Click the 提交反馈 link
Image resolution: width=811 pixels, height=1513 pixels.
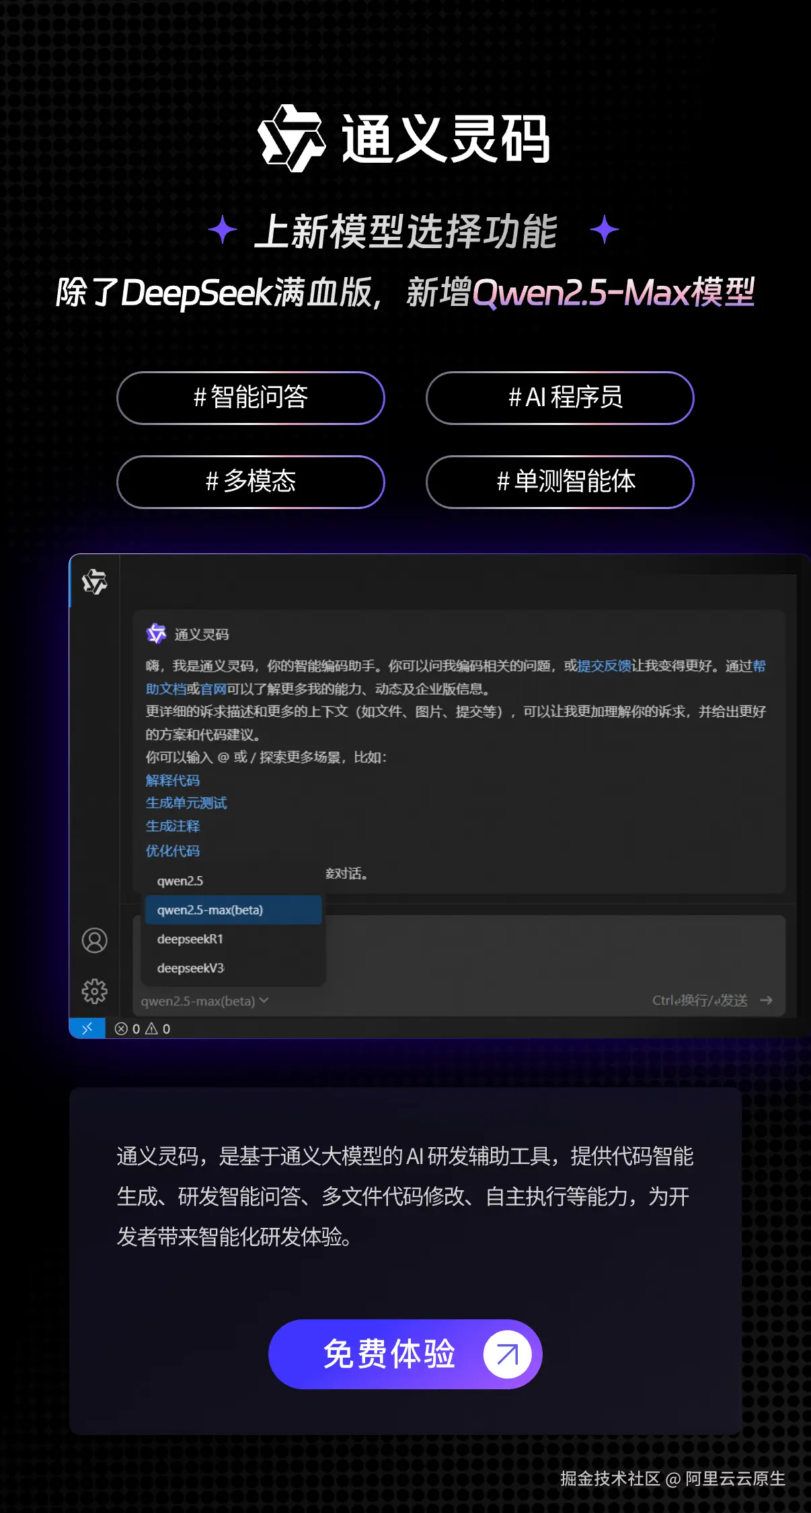(604, 666)
